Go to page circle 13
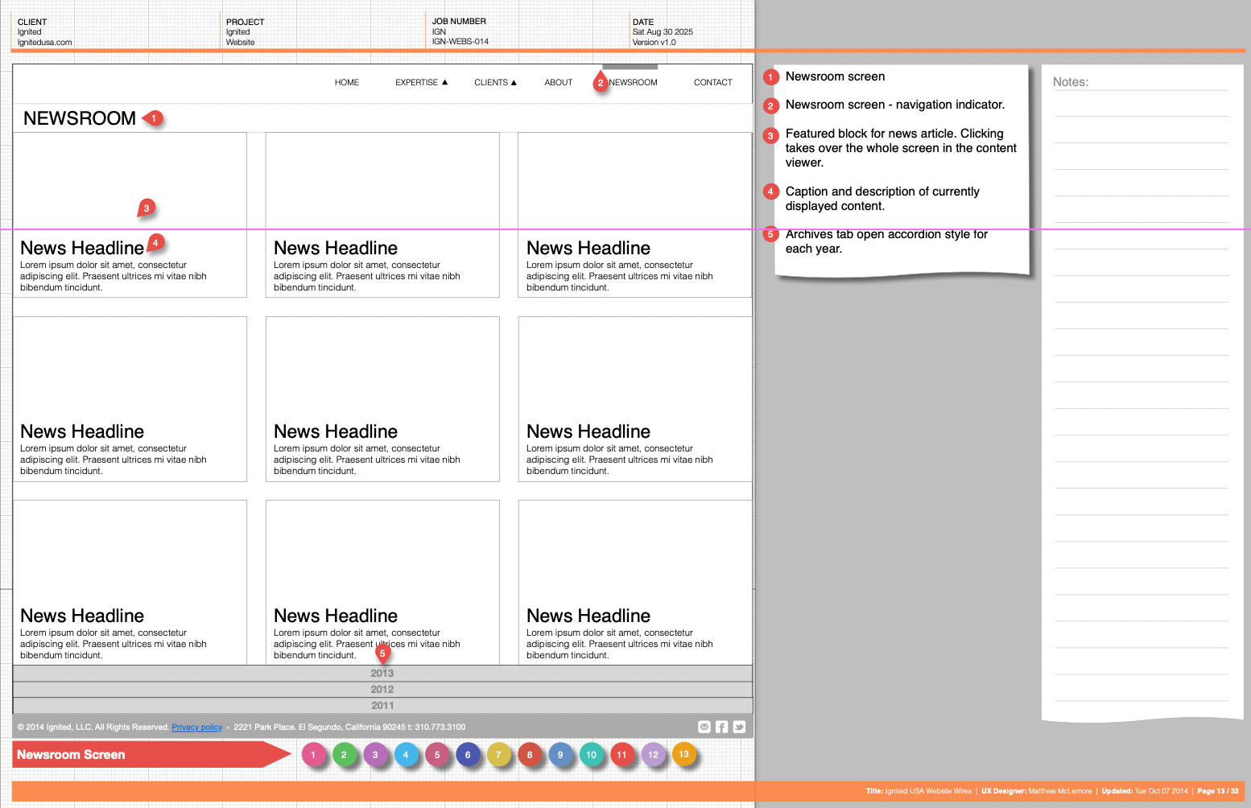Viewport: 1251px width, 808px height. click(684, 754)
